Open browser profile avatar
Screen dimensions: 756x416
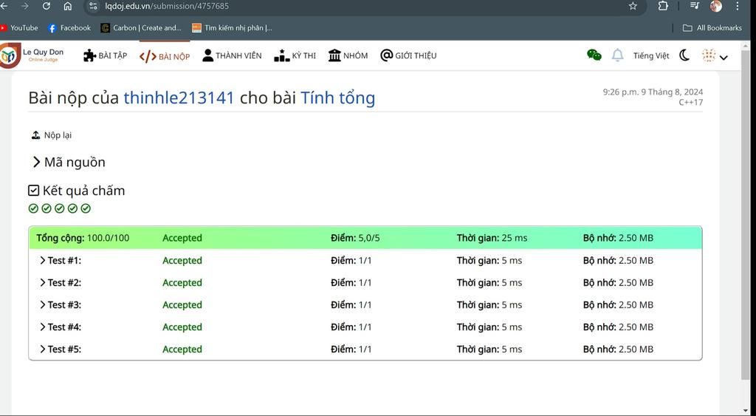(716, 6)
